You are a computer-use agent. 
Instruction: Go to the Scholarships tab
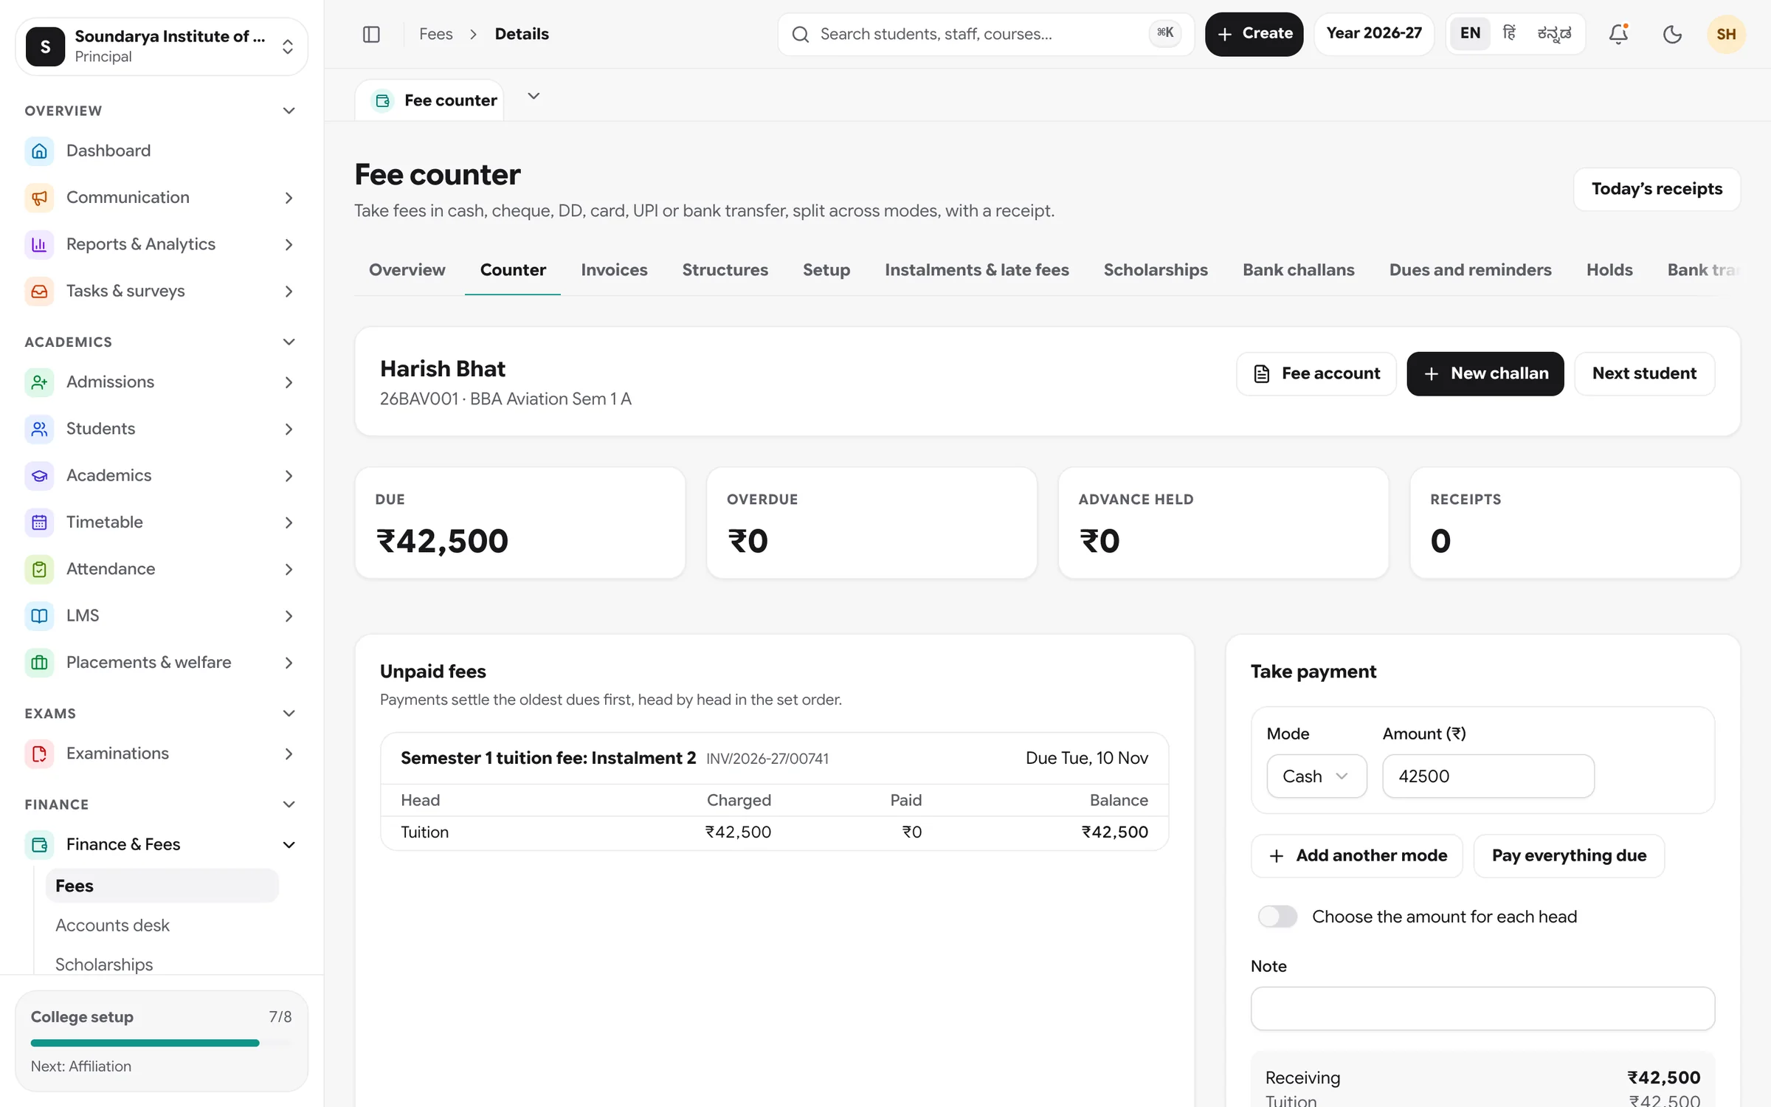click(1156, 270)
